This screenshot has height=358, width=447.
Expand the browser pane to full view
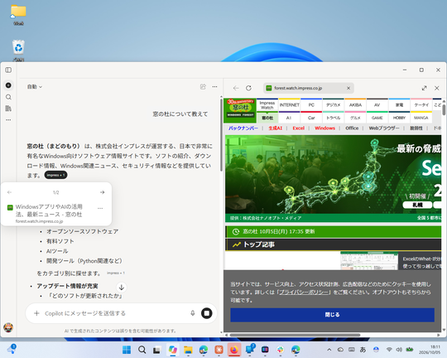424,88
